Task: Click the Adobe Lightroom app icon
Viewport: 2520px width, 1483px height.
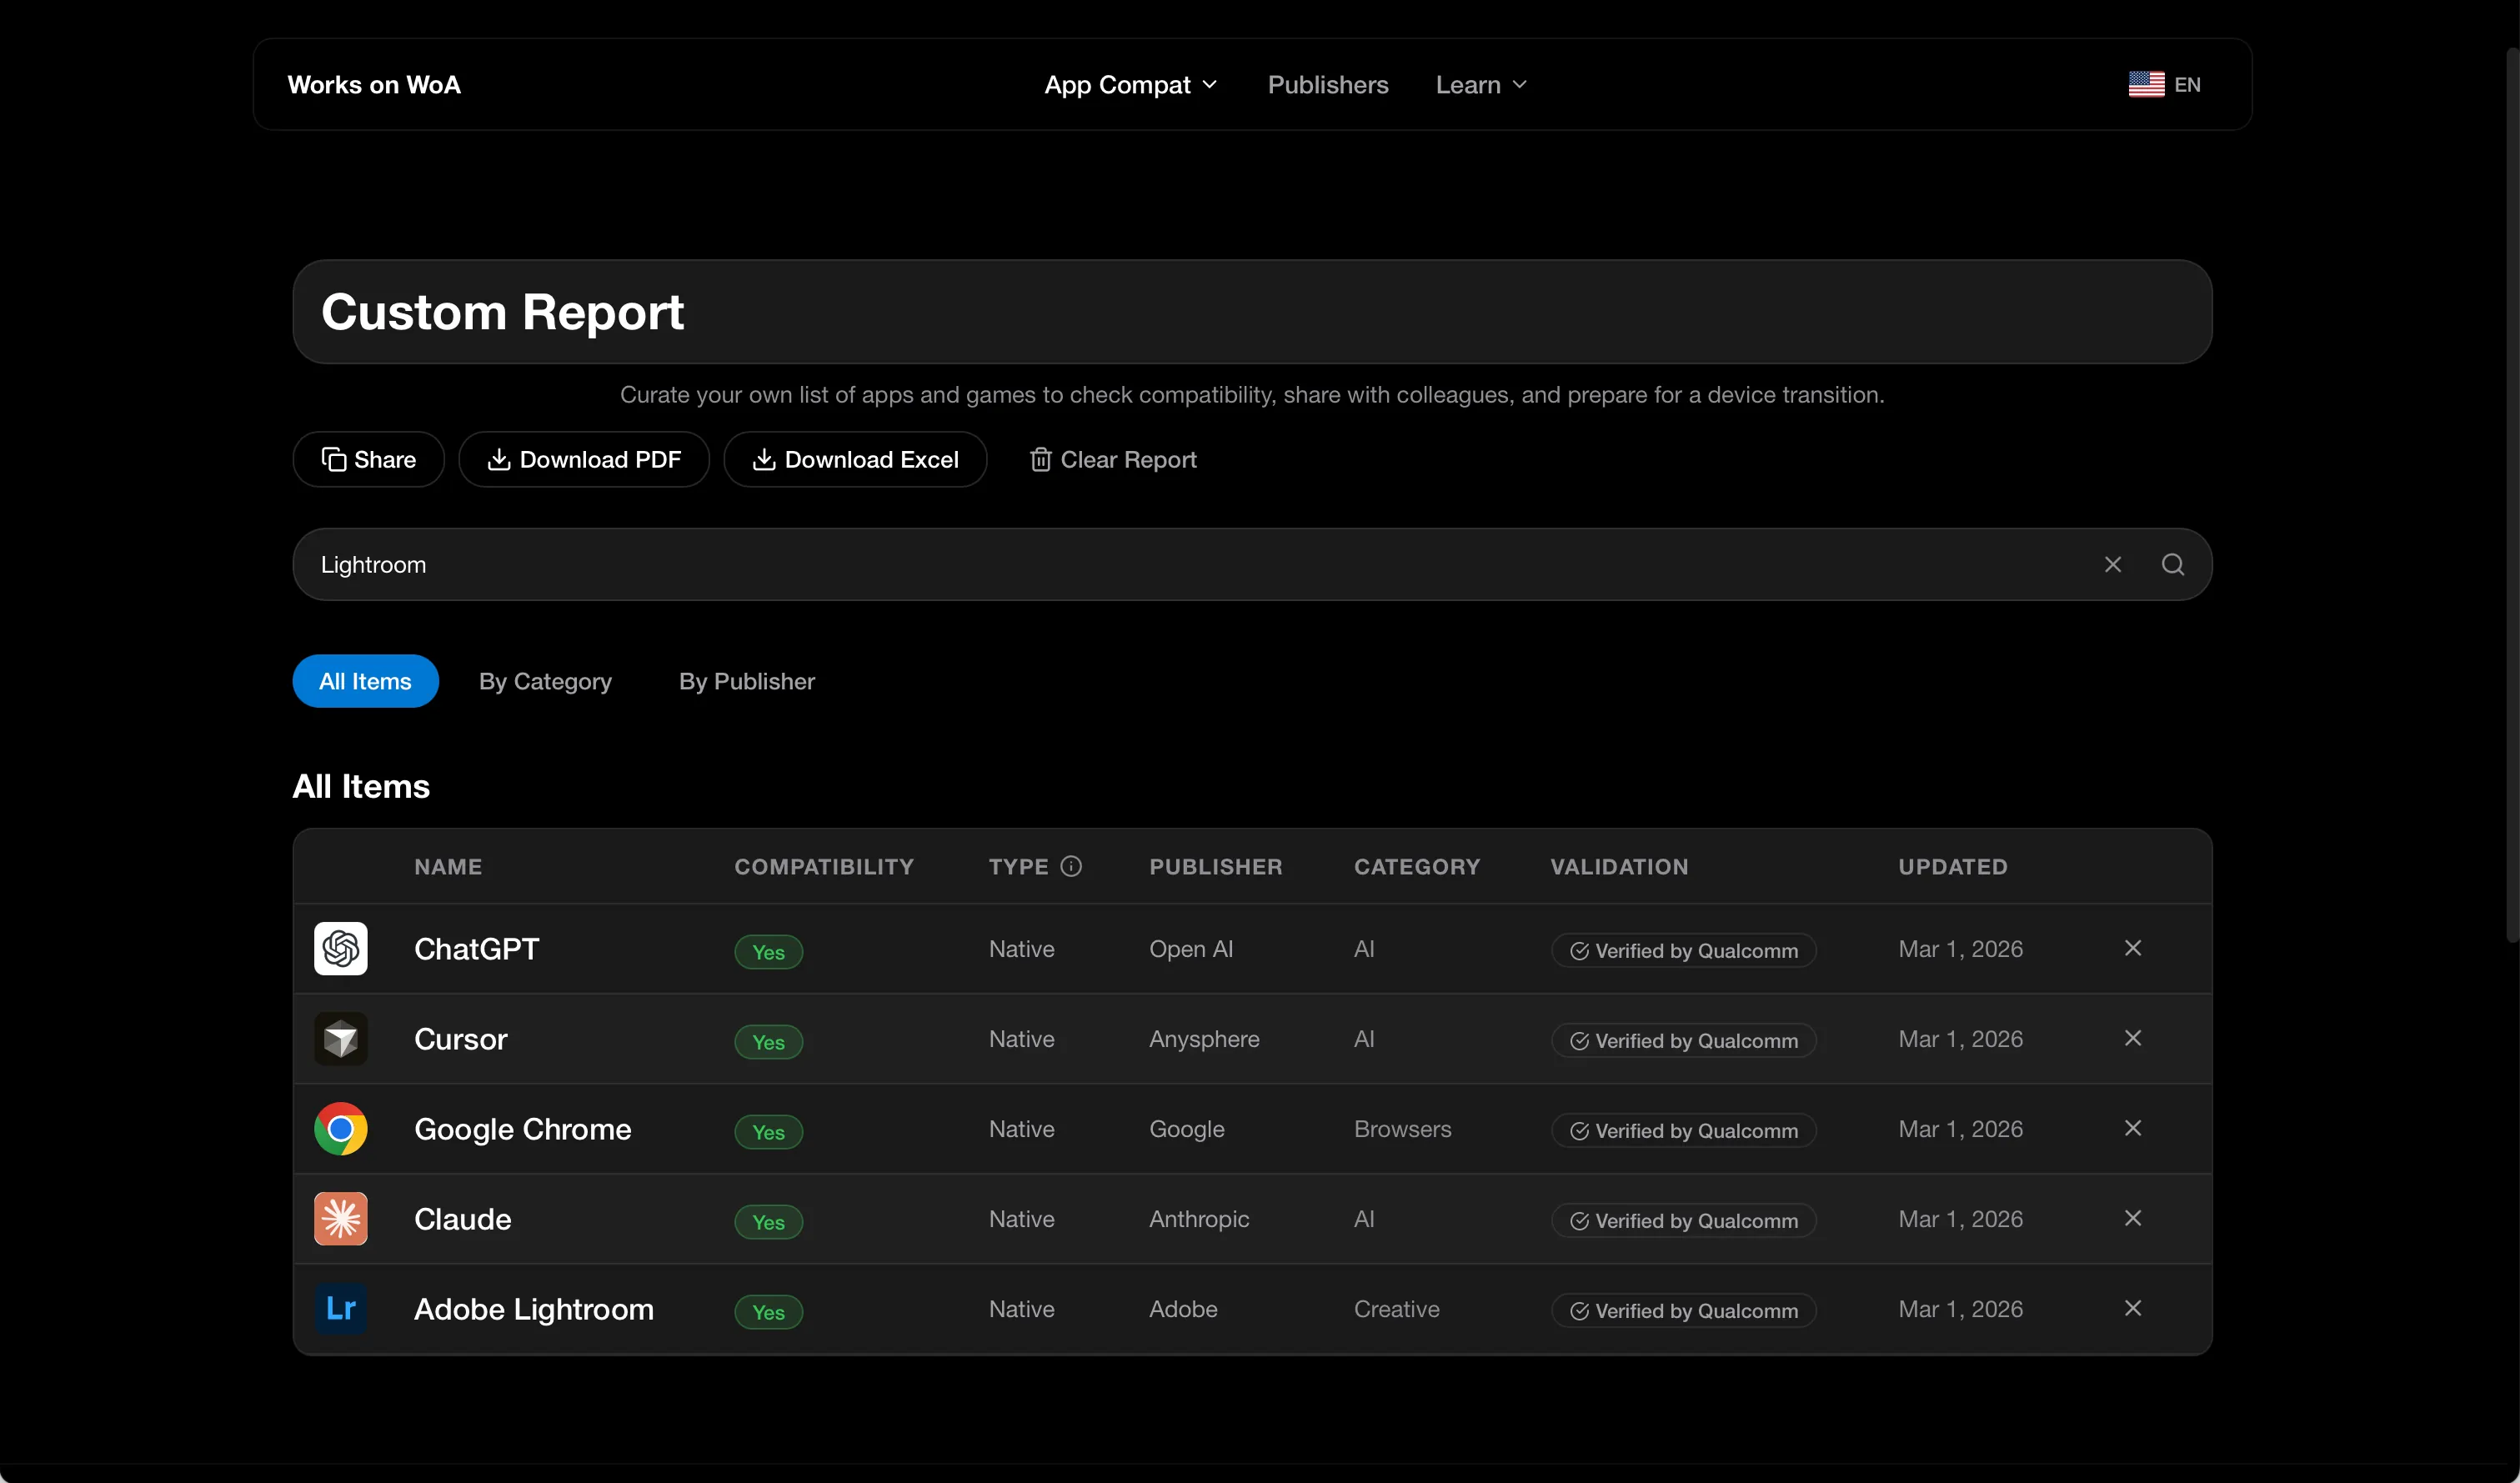Action: point(341,1308)
